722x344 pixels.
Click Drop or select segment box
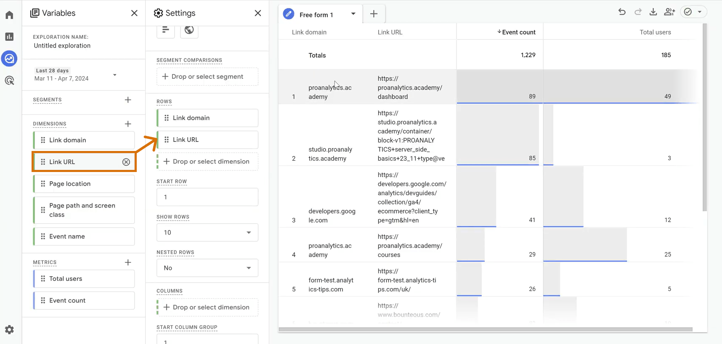(207, 77)
